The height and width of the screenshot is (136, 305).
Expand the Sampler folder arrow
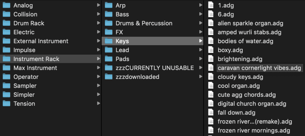98,86
